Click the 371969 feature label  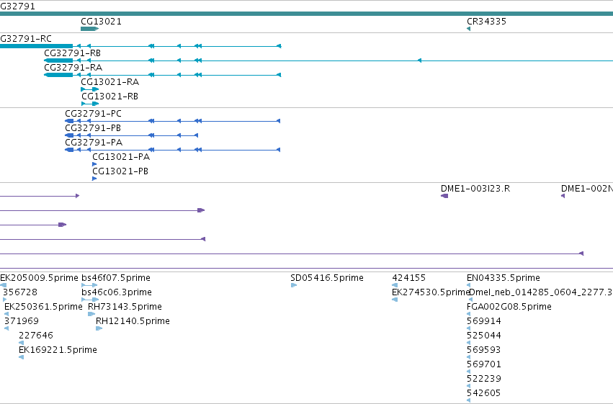[x=22, y=321]
